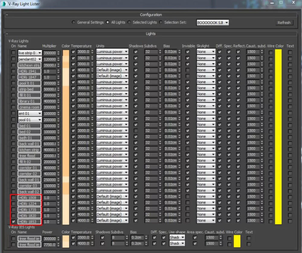Enable the On checkbox for strip bed
This screenshot has width=302, height=253.
(x=13, y=89)
